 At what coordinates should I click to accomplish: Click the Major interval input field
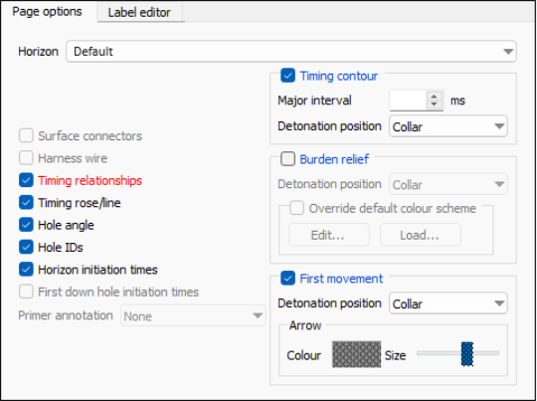[x=408, y=100]
